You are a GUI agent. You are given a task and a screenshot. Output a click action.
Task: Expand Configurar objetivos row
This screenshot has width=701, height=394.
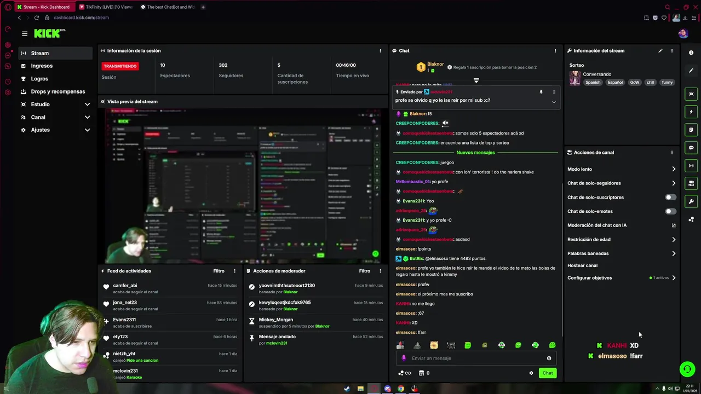[x=622, y=278]
